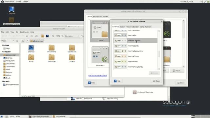Open the Bookmarks menu in file manager
The width and height of the screenshot is (210, 118).
pyautogui.click(x=24, y=32)
